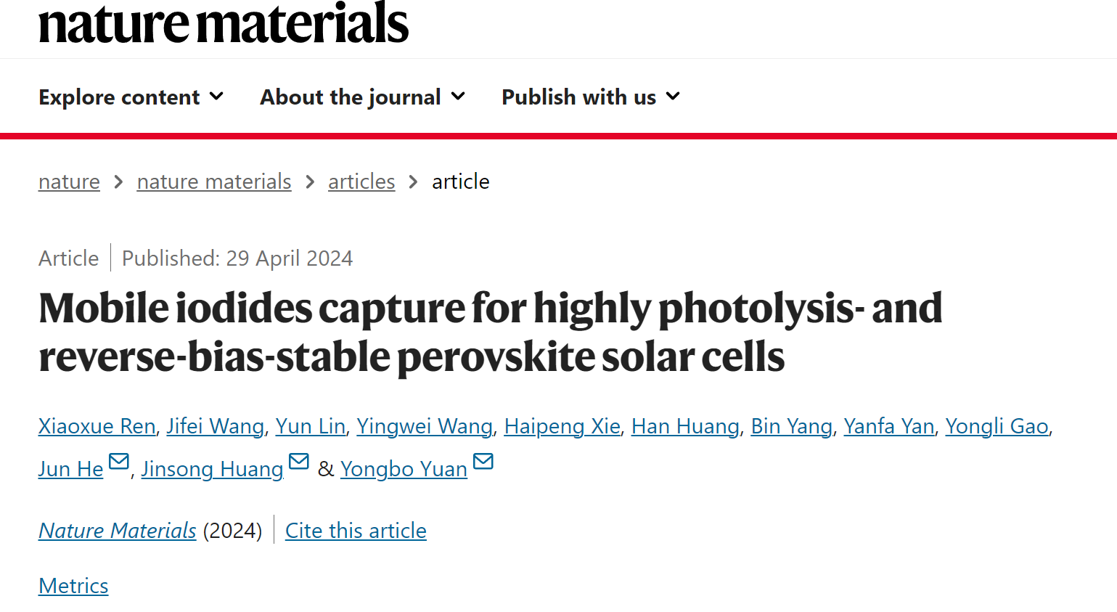This screenshot has height=612, width=1117.
Task: Click the nature materials logo
Action: (224, 23)
